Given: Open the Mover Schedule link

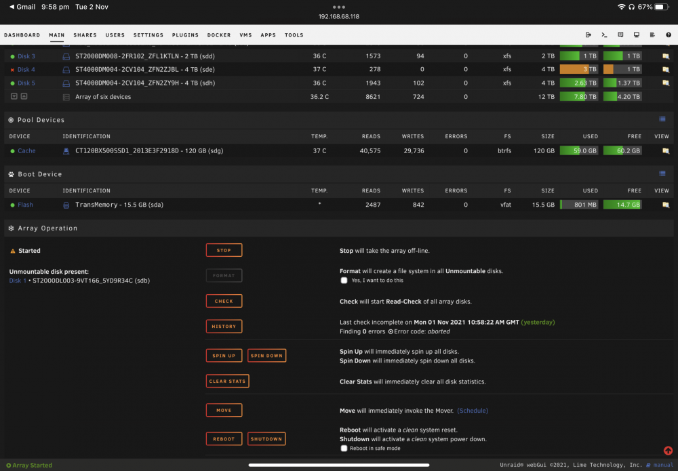Looking at the screenshot, I should point(472,411).
